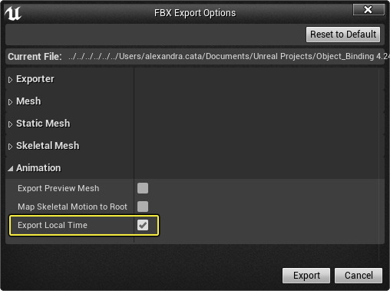Close the FBX Export Options dialog
Image resolution: width=390 pixels, height=291 pixels.
(369, 10)
